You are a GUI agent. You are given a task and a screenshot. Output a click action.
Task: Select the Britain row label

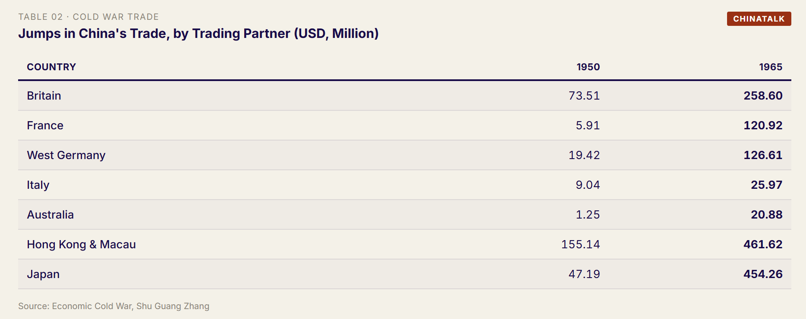pyautogui.click(x=44, y=96)
